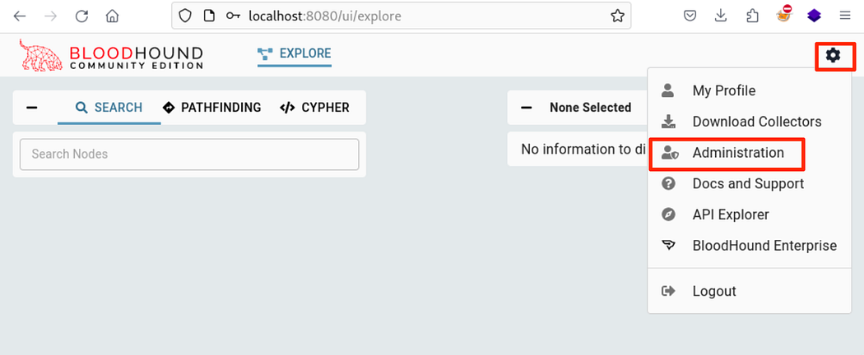This screenshot has width=864, height=355.
Task: Open tracking protection shield icon
Action: [x=185, y=16]
